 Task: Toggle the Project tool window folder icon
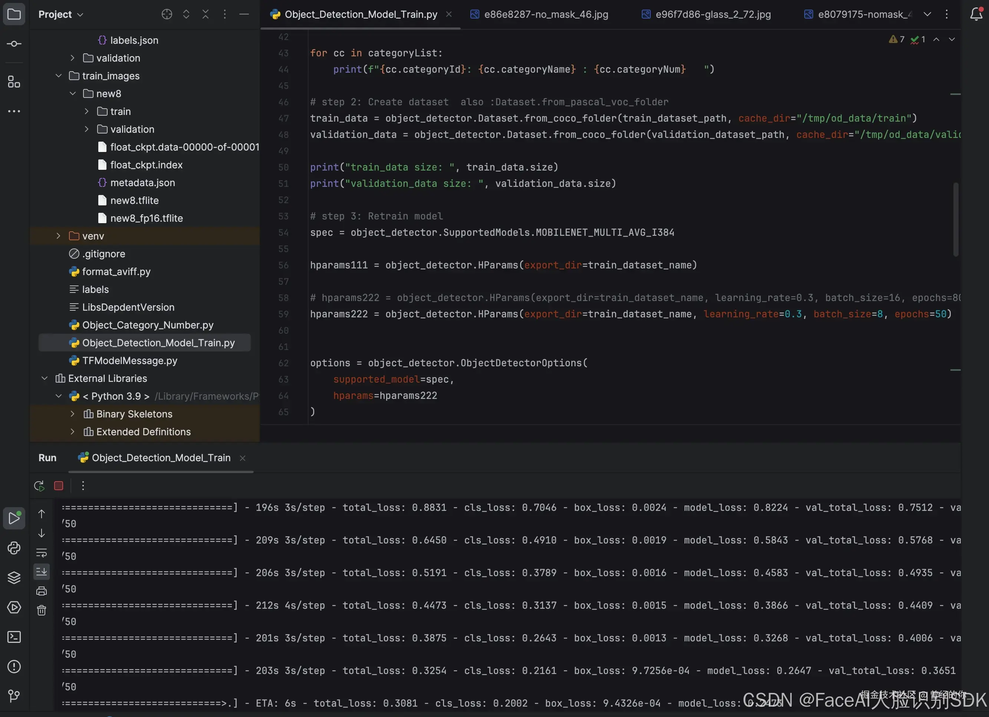click(x=14, y=14)
